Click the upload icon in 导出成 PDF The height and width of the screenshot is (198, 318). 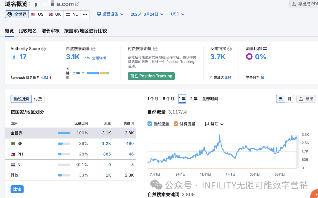pos(294,4)
